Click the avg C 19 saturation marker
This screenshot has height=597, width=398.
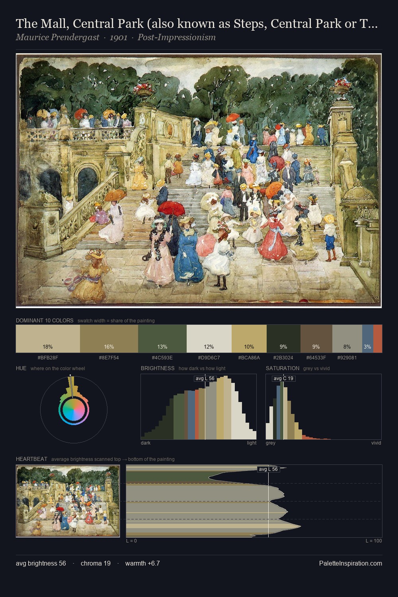pos(283,378)
